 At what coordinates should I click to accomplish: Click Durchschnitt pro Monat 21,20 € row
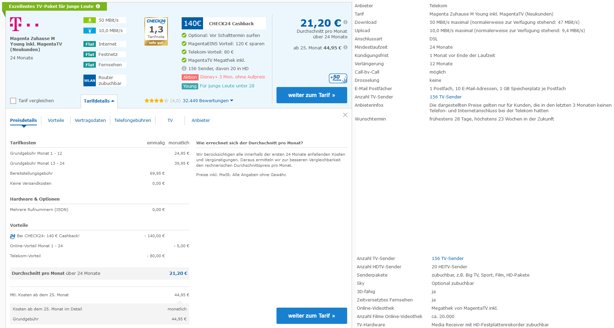[x=100, y=273]
